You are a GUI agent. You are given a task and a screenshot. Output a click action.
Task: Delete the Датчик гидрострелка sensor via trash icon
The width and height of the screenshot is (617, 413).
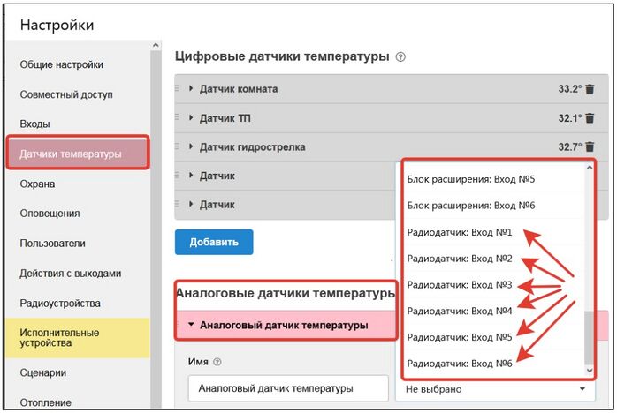pos(590,147)
